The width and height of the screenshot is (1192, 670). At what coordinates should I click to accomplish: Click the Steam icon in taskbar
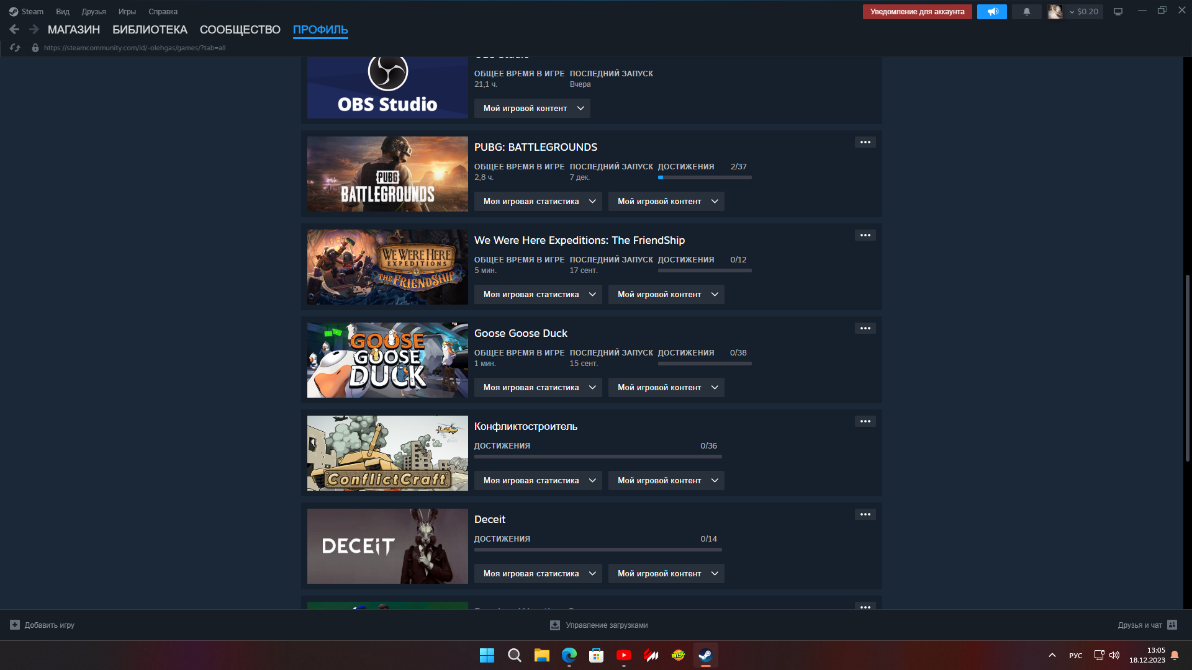click(705, 655)
